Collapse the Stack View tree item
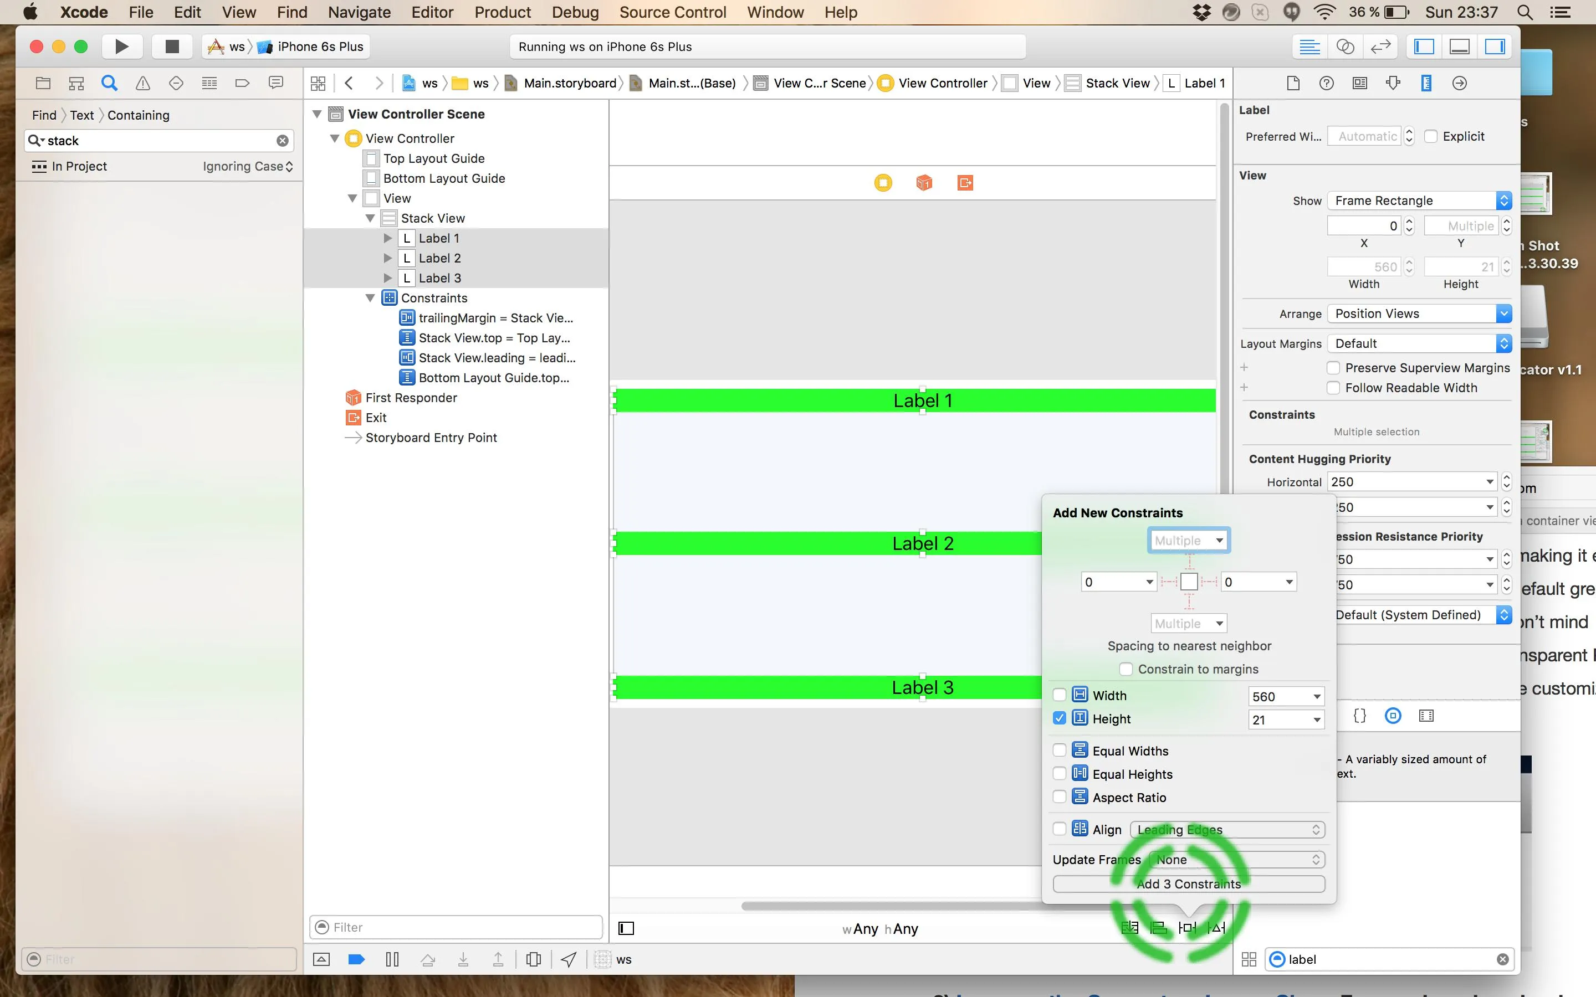The height and width of the screenshot is (997, 1596). coord(370,218)
